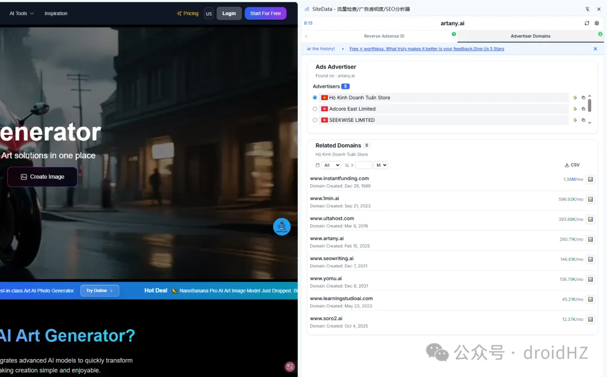Click Google icon for Adcore East Limited
The image size is (607, 377).
[575, 109]
